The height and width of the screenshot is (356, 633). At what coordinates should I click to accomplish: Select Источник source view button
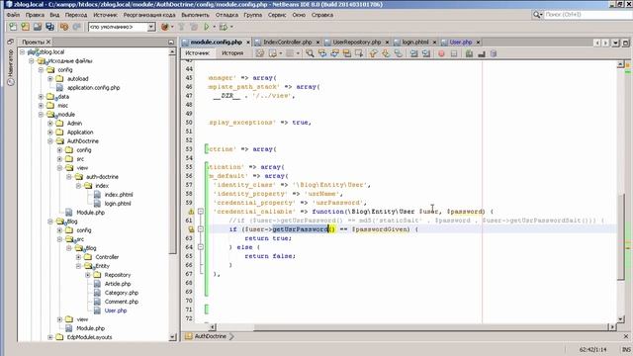pyautogui.click(x=198, y=53)
